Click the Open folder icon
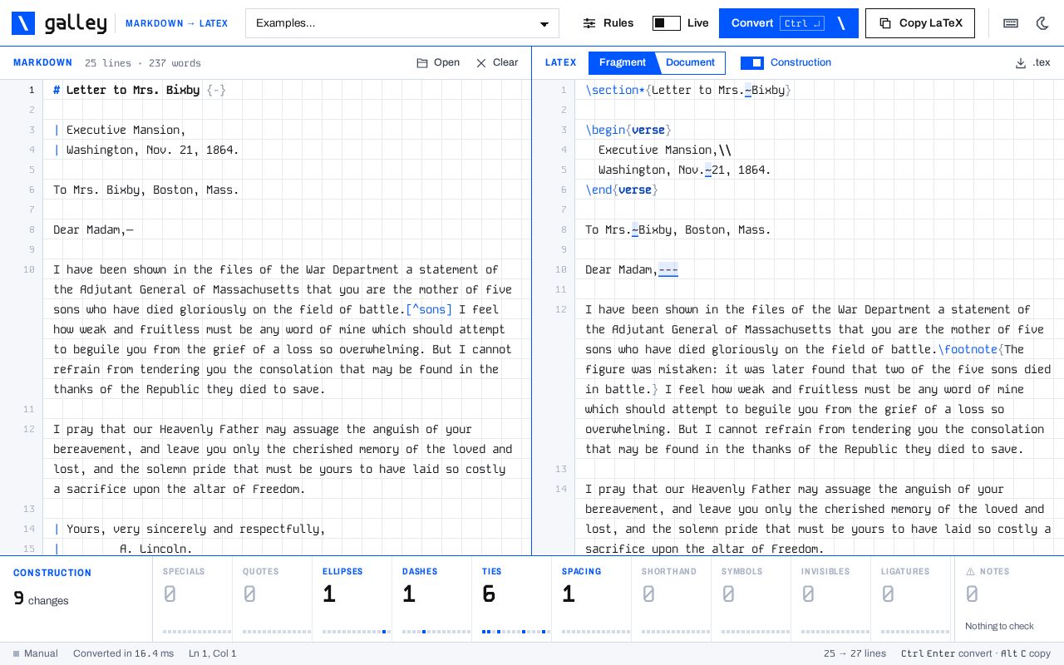Viewport: 1064px width, 665px height. [422, 63]
